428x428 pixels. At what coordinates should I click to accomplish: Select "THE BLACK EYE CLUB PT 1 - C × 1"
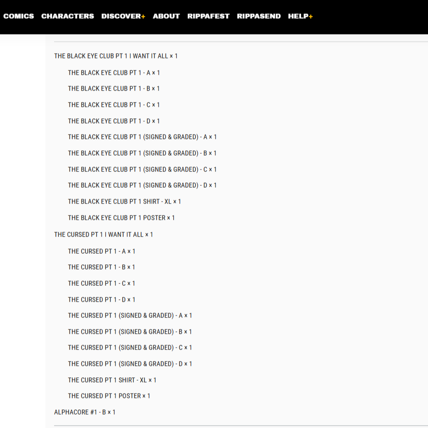point(114,105)
